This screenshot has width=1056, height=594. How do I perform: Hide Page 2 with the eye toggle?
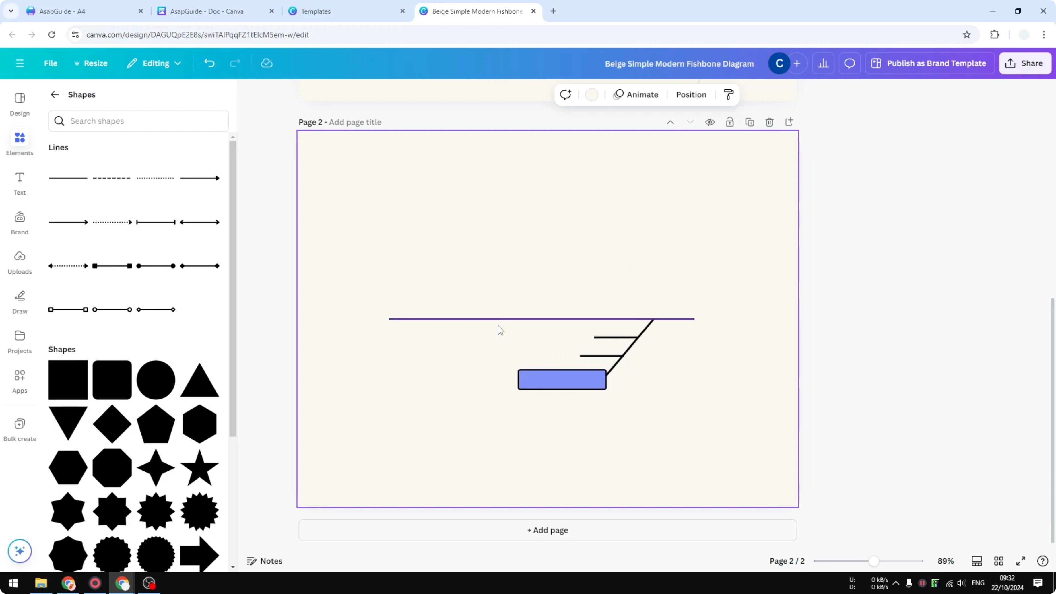tap(710, 122)
